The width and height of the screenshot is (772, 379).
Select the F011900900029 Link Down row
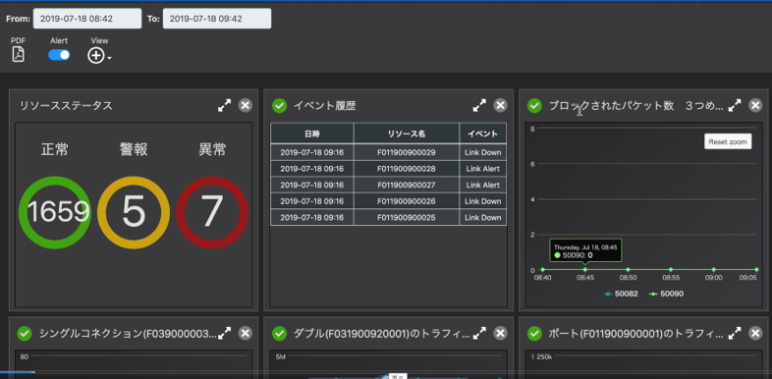[x=389, y=152]
